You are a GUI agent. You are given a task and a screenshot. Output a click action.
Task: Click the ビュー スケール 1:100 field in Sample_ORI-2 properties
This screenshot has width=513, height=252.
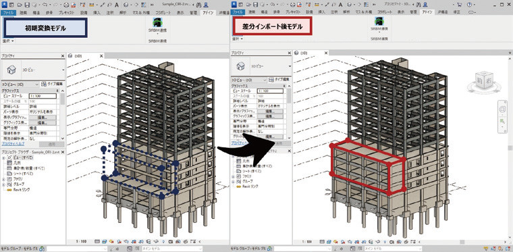[x=43, y=96]
